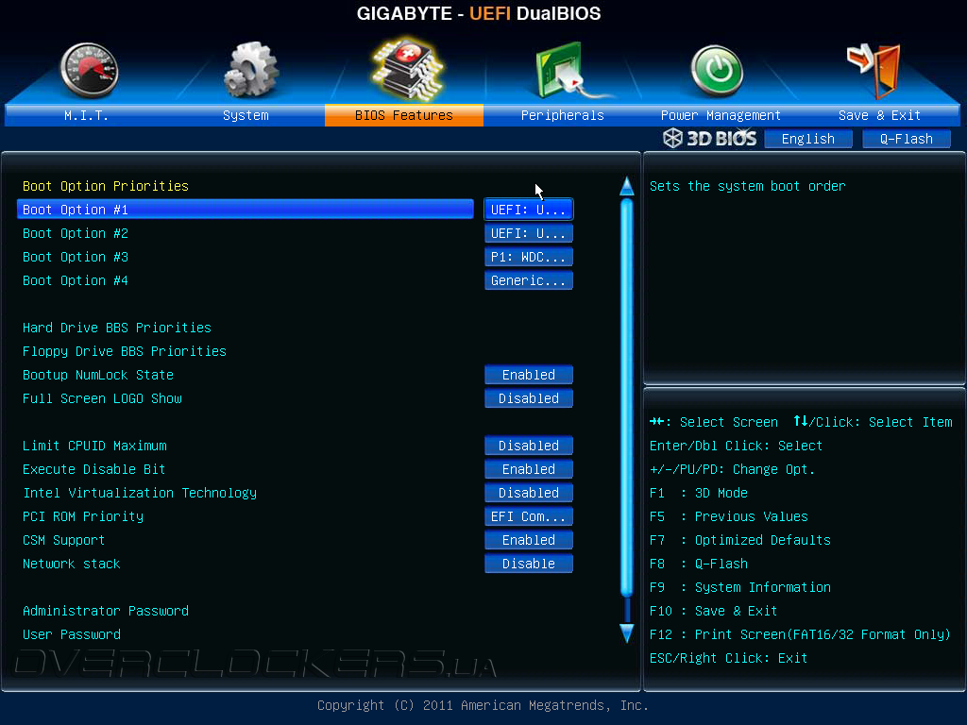Image resolution: width=967 pixels, height=725 pixels.
Task: Open Boot Option #1 value dropdown
Action: (x=529, y=210)
